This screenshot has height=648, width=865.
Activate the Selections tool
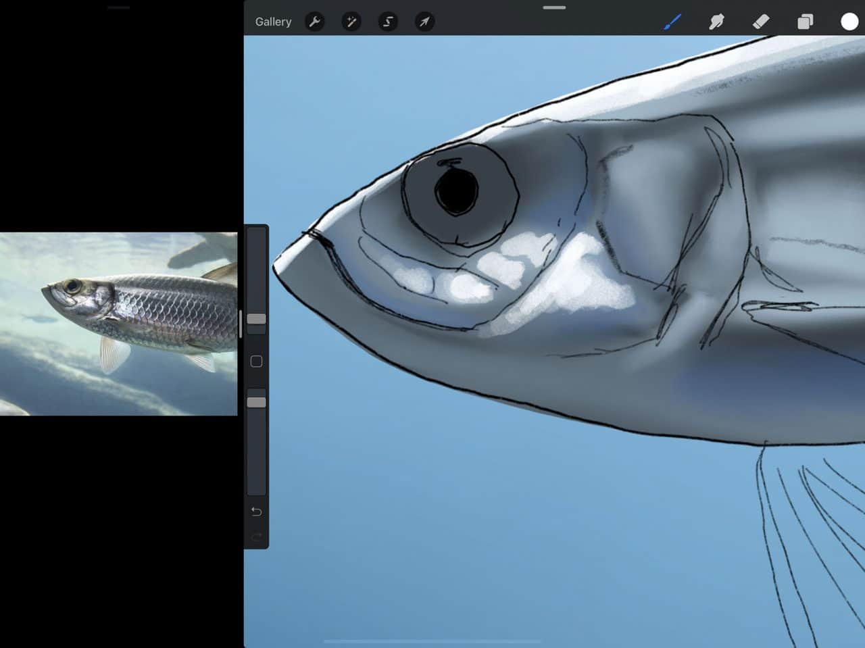tap(387, 21)
